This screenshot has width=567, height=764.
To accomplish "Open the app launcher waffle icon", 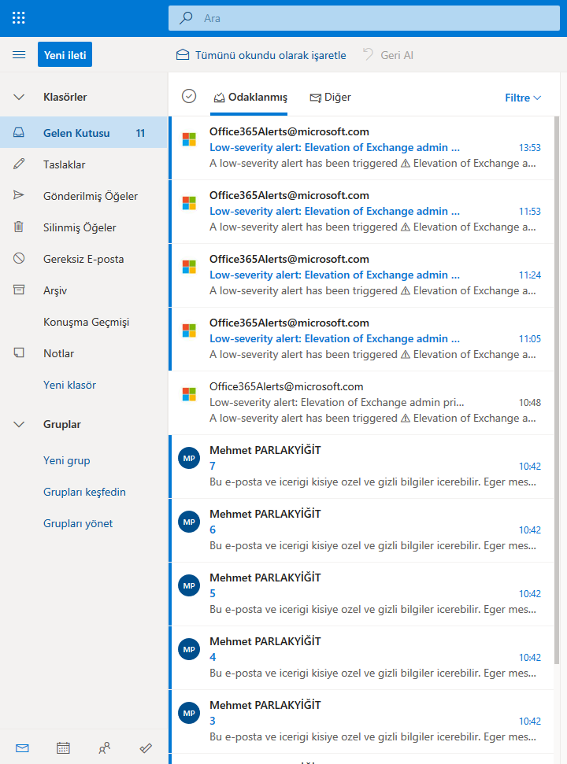I will coord(19,17).
